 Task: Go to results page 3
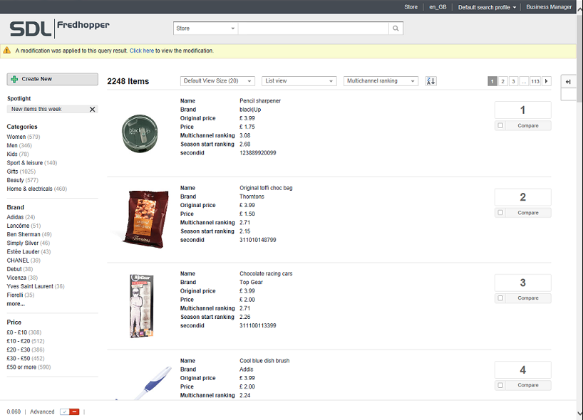pyautogui.click(x=513, y=81)
